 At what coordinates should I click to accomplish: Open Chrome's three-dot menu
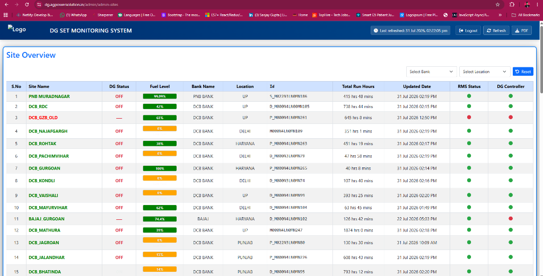[538, 4]
